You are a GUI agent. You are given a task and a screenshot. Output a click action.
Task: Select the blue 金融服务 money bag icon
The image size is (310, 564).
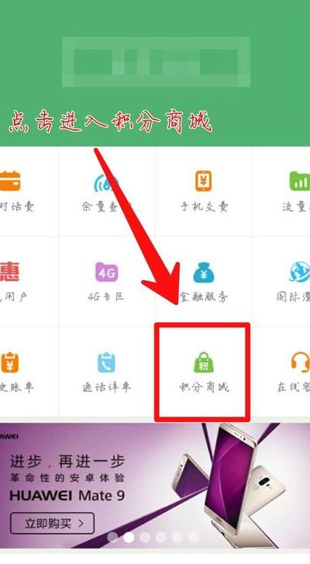coord(204,272)
